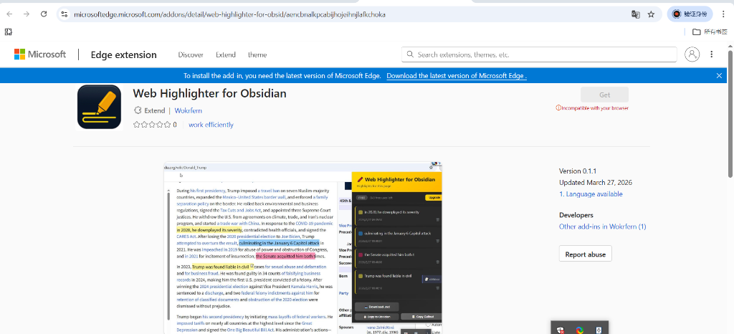Click the safely remove hardware tray icon

pos(599,330)
